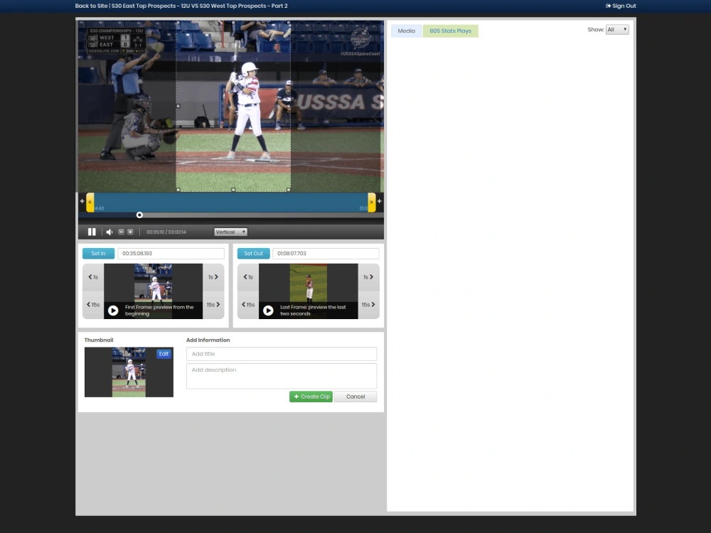711x533 pixels.
Task: Click the left plus icon beside timeline
Action: click(82, 201)
